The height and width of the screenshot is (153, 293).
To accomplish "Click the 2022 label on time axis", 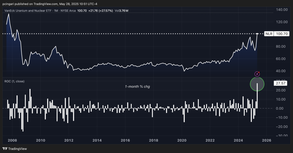I will (x=210, y=140).
